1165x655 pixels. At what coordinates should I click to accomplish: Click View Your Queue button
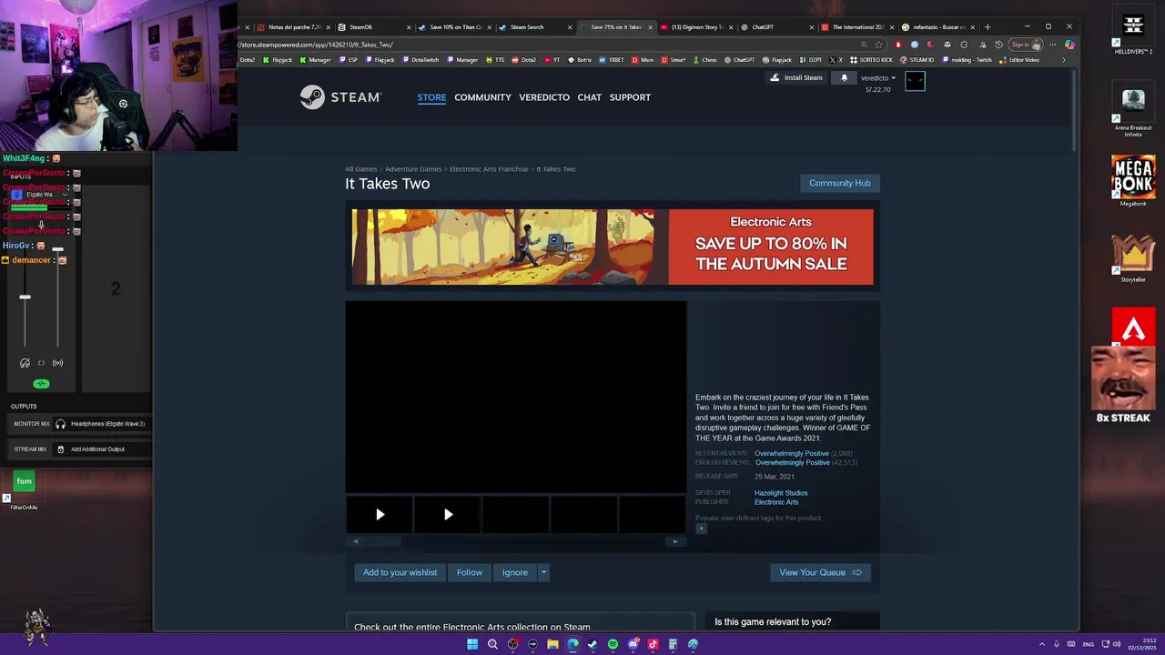pyautogui.click(x=820, y=572)
